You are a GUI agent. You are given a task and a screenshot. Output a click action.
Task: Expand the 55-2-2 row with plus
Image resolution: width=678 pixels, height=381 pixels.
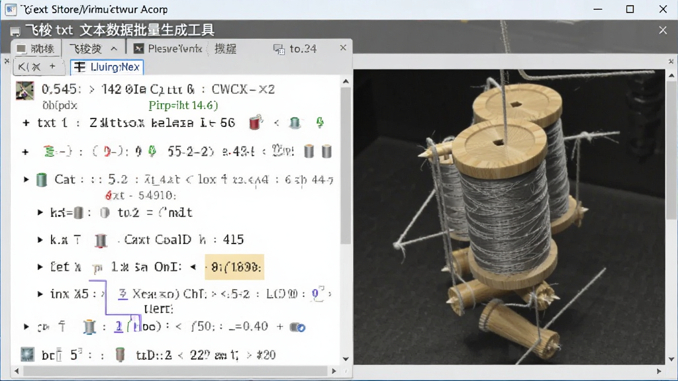click(26, 152)
